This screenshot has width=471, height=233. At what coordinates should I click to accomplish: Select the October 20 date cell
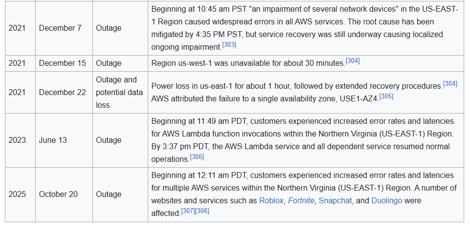coord(58,194)
